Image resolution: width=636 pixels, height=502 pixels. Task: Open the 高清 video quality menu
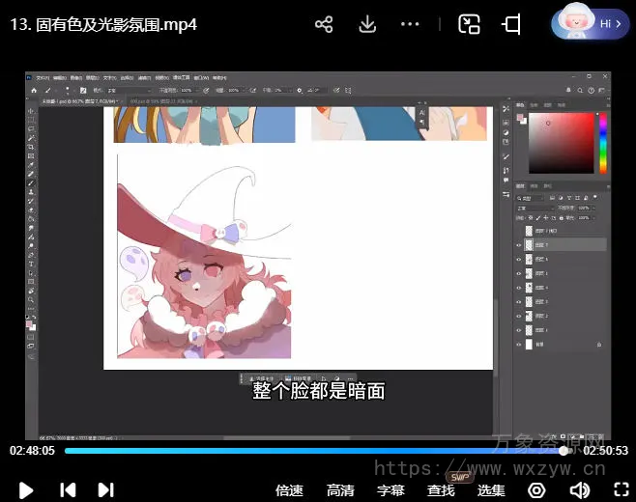pos(340,490)
